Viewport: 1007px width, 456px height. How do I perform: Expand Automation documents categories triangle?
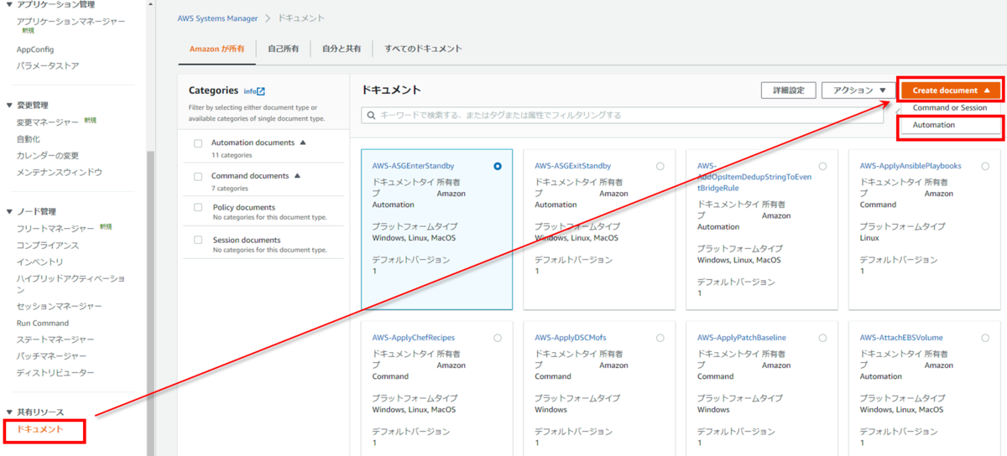[303, 142]
